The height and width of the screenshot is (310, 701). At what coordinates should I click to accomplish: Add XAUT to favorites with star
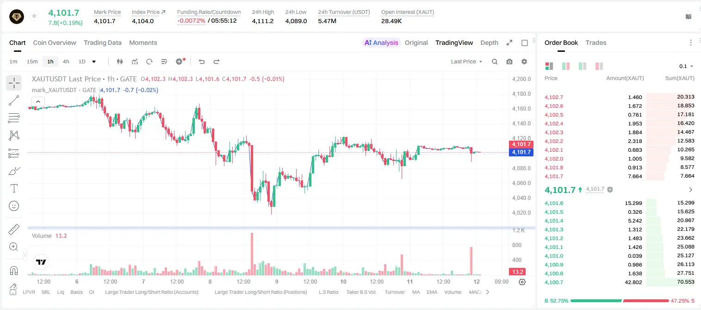point(34,16)
